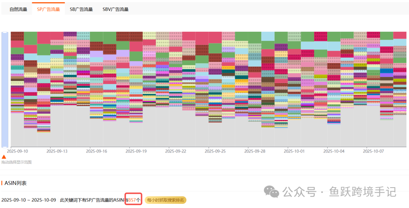
Task: Click the 每小时抓取搜索排名 badge button
Action: pos(165,200)
